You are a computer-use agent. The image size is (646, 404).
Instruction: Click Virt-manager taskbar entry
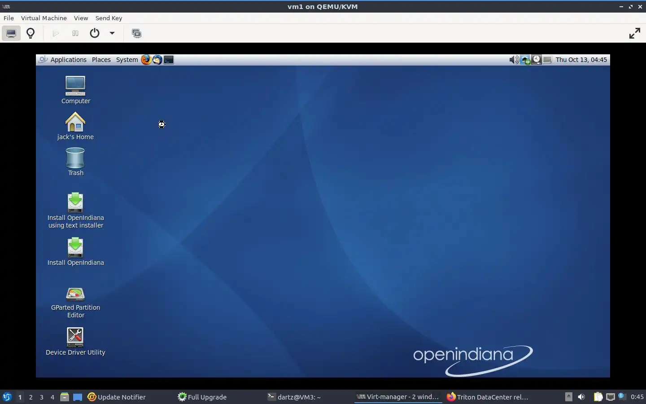click(398, 397)
